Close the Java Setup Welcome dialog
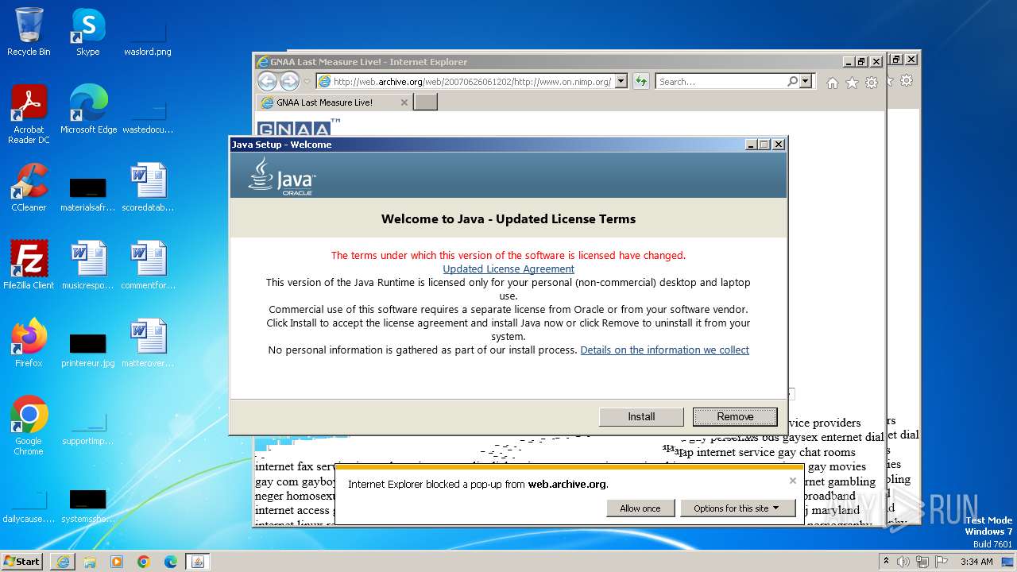Viewport: 1017px width, 572px height. tap(779, 145)
